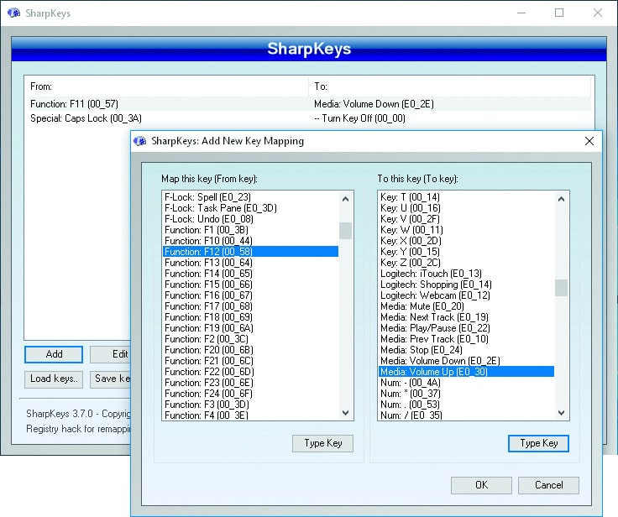Click Type Key under the From key list

322,443
